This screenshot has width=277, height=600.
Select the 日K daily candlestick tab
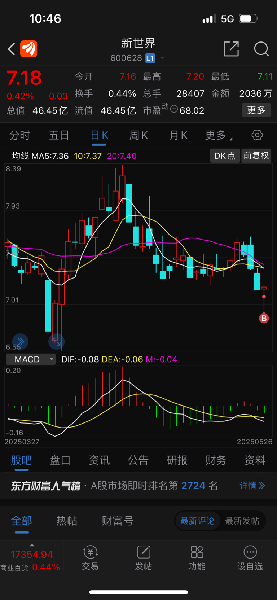pyautogui.click(x=99, y=135)
